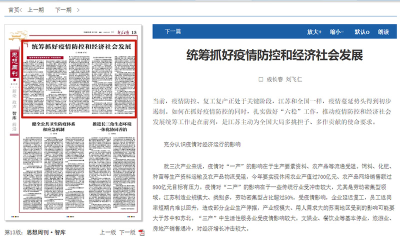Click 放大+ to enlarge article text
This screenshot has width=400, height=240.
(x=314, y=32)
